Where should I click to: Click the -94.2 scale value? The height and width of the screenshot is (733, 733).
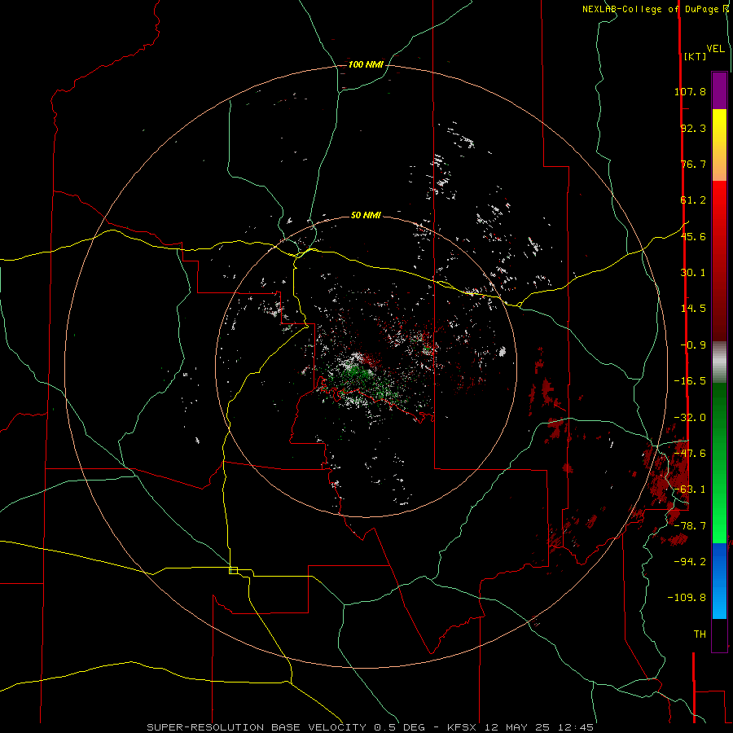690,562
